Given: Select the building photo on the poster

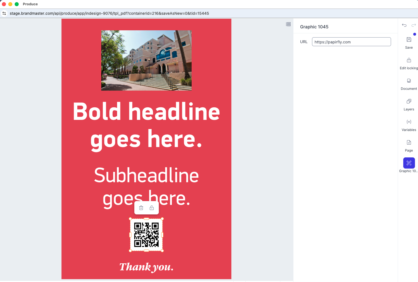Looking at the screenshot, I should tap(146, 60).
